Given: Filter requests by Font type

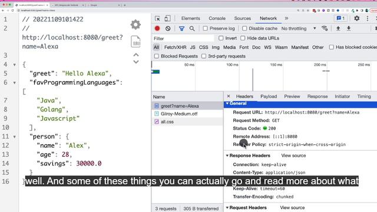Looking at the screenshot, I should (244, 47).
